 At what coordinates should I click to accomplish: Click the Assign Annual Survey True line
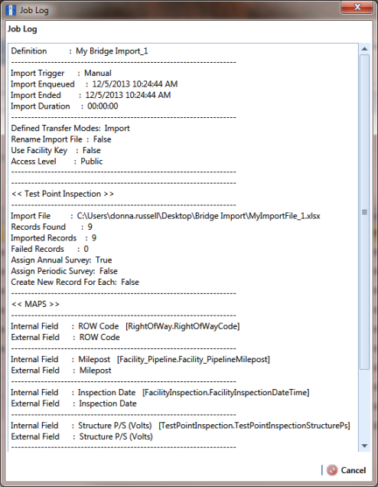coord(61,260)
